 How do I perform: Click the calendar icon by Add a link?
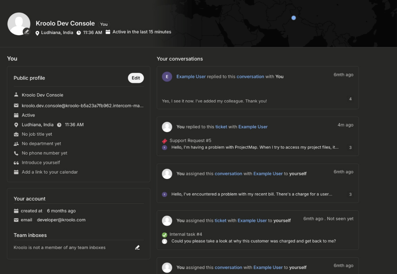[16, 172]
